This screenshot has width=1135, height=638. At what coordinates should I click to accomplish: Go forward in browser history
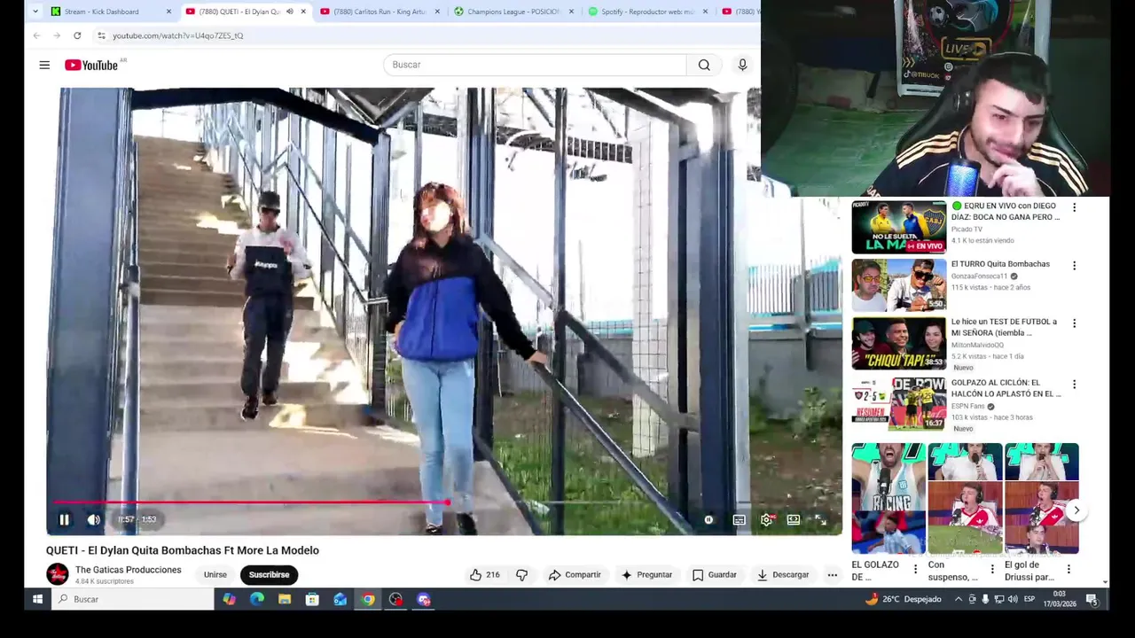tap(57, 35)
